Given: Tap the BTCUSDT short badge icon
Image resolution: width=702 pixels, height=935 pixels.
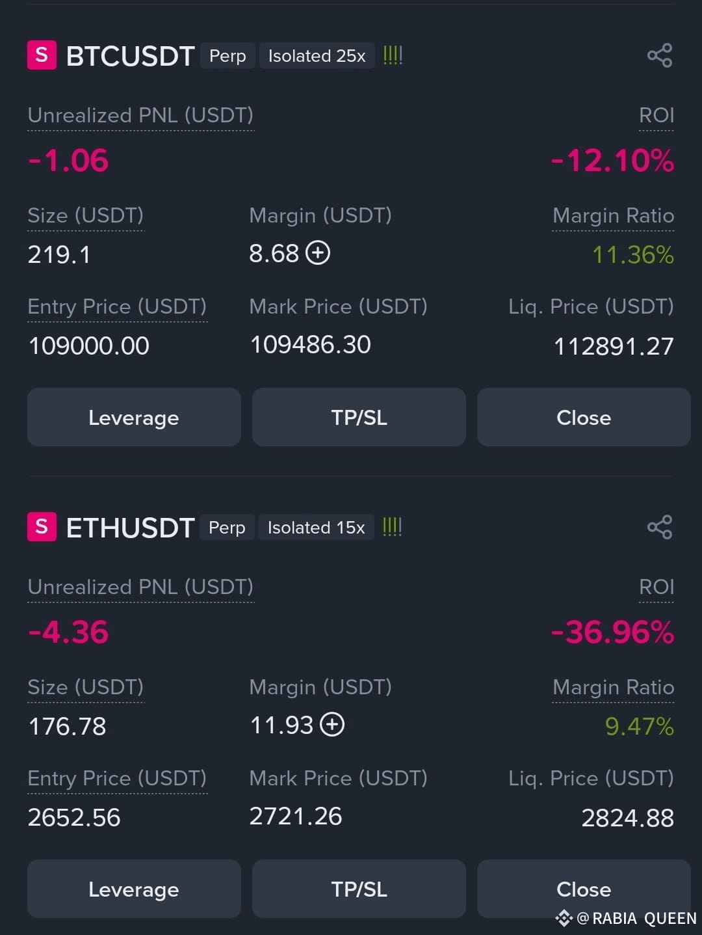Looking at the screenshot, I should (42, 55).
